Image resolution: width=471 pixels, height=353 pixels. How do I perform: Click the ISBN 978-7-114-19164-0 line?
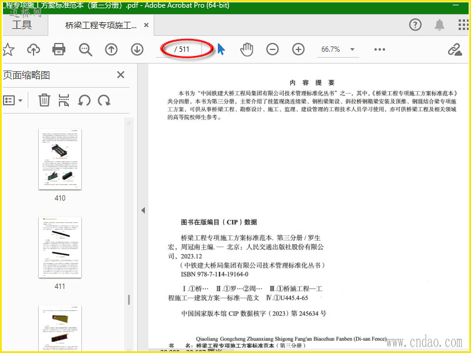click(x=214, y=274)
